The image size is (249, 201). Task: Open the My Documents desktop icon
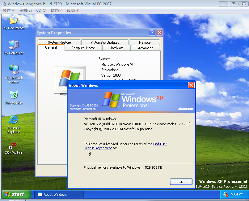pyautogui.click(x=14, y=22)
